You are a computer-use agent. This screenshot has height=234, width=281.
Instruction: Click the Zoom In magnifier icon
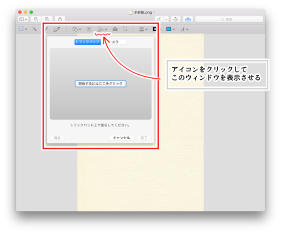(47, 19)
